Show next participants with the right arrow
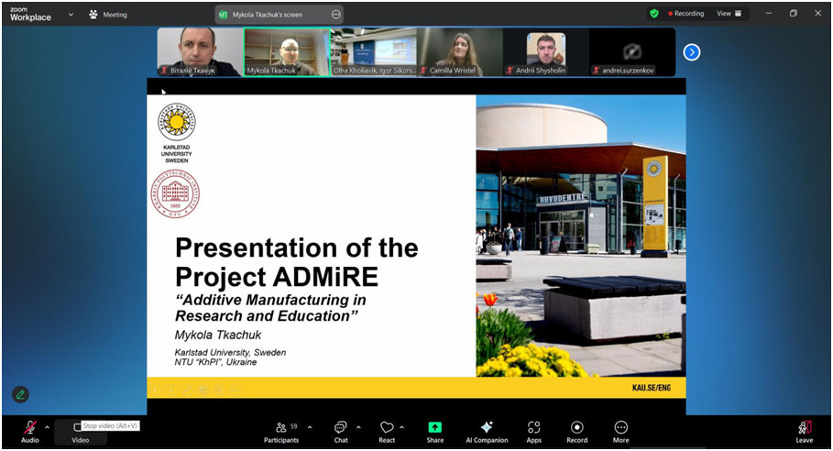This screenshot has height=451, width=833. click(x=692, y=52)
